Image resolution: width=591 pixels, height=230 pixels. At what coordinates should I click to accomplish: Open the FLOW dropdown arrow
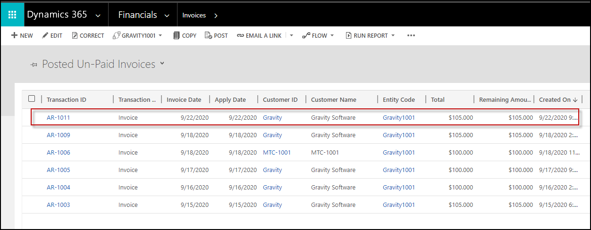point(332,36)
